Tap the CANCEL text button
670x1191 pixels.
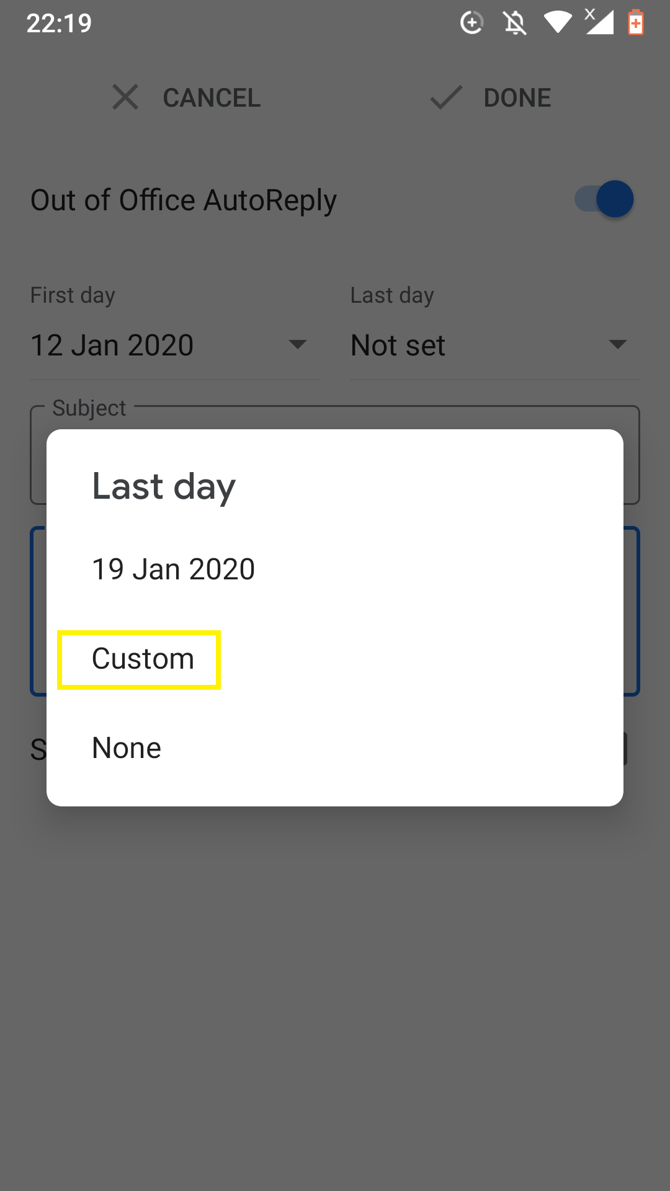pyautogui.click(x=212, y=98)
